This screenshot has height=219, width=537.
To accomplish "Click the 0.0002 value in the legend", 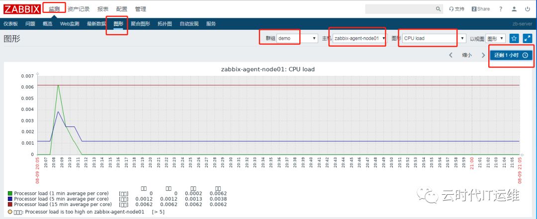I will coord(194,193).
